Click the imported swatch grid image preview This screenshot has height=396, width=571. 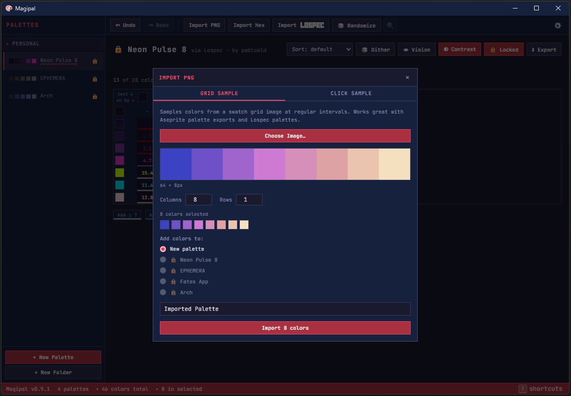285,164
